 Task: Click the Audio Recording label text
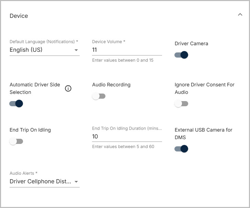pyautogui.click(x=111, y=85)
